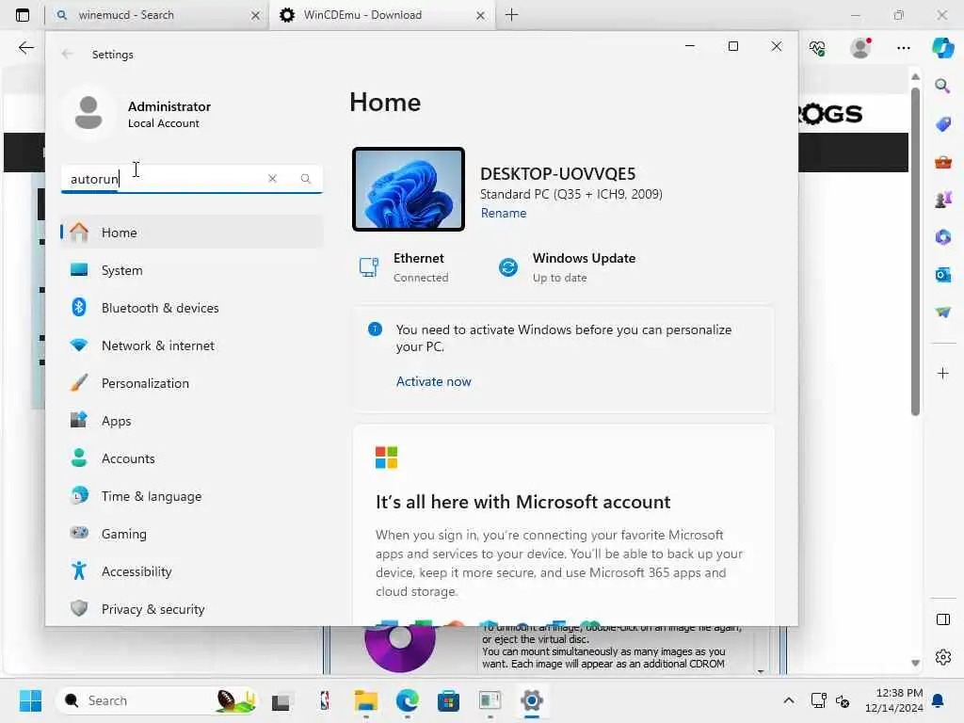The height and width of the screenshot is (723, 964).
Task: Click the Windows 11 desktop wallpaper thumbnail
Action: point(409,189)
